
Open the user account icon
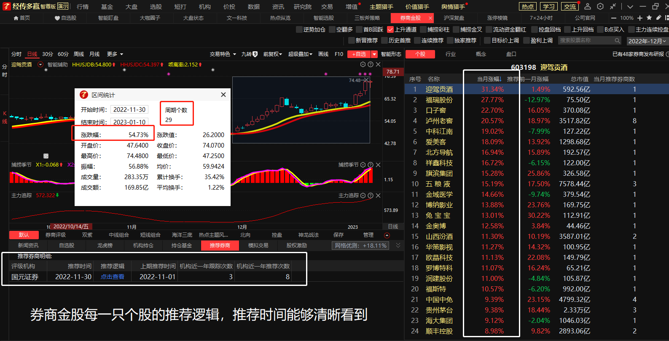tap(588, 6)
